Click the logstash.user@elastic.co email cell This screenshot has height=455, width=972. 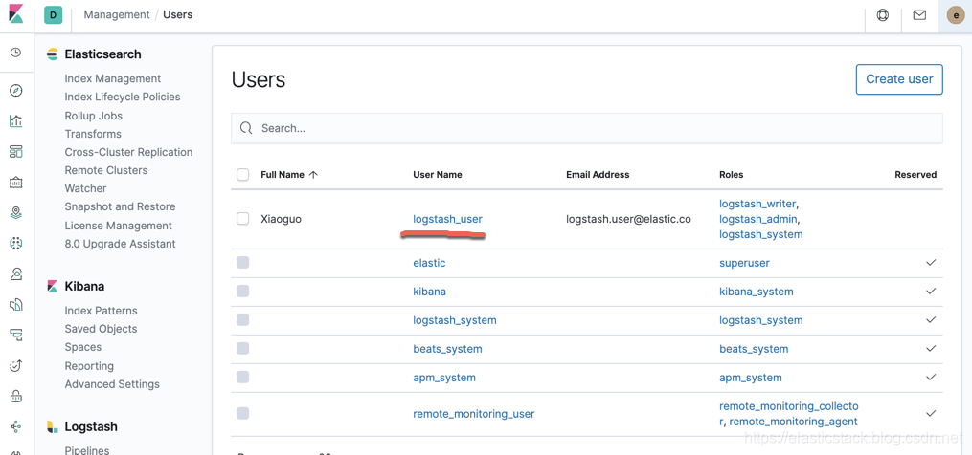click(x=628, y=219)
